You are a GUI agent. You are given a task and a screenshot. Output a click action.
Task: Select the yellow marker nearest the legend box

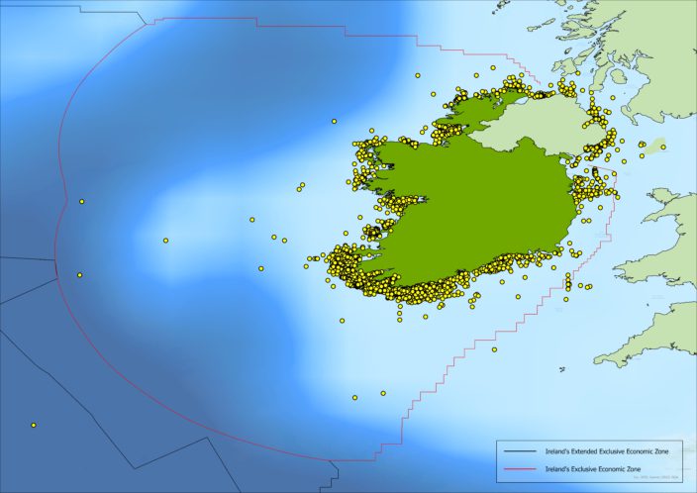pos(494,349)
